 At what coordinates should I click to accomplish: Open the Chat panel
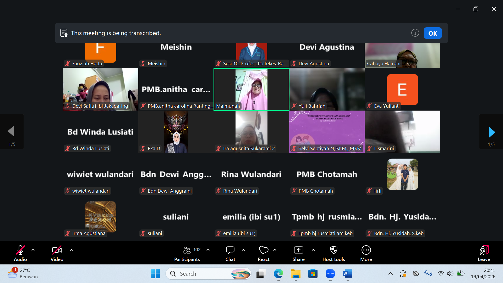pyautogui.click(x=230, y=253)
